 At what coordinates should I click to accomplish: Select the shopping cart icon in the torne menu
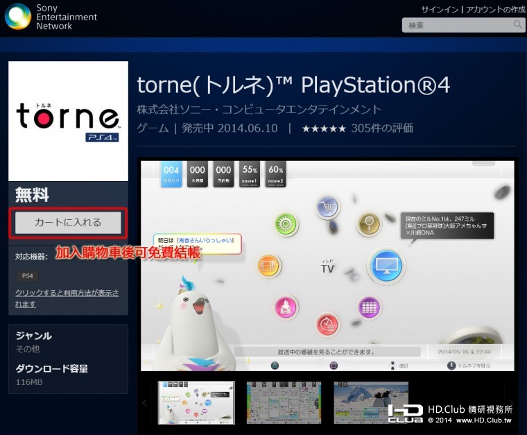tap(327, 207)
